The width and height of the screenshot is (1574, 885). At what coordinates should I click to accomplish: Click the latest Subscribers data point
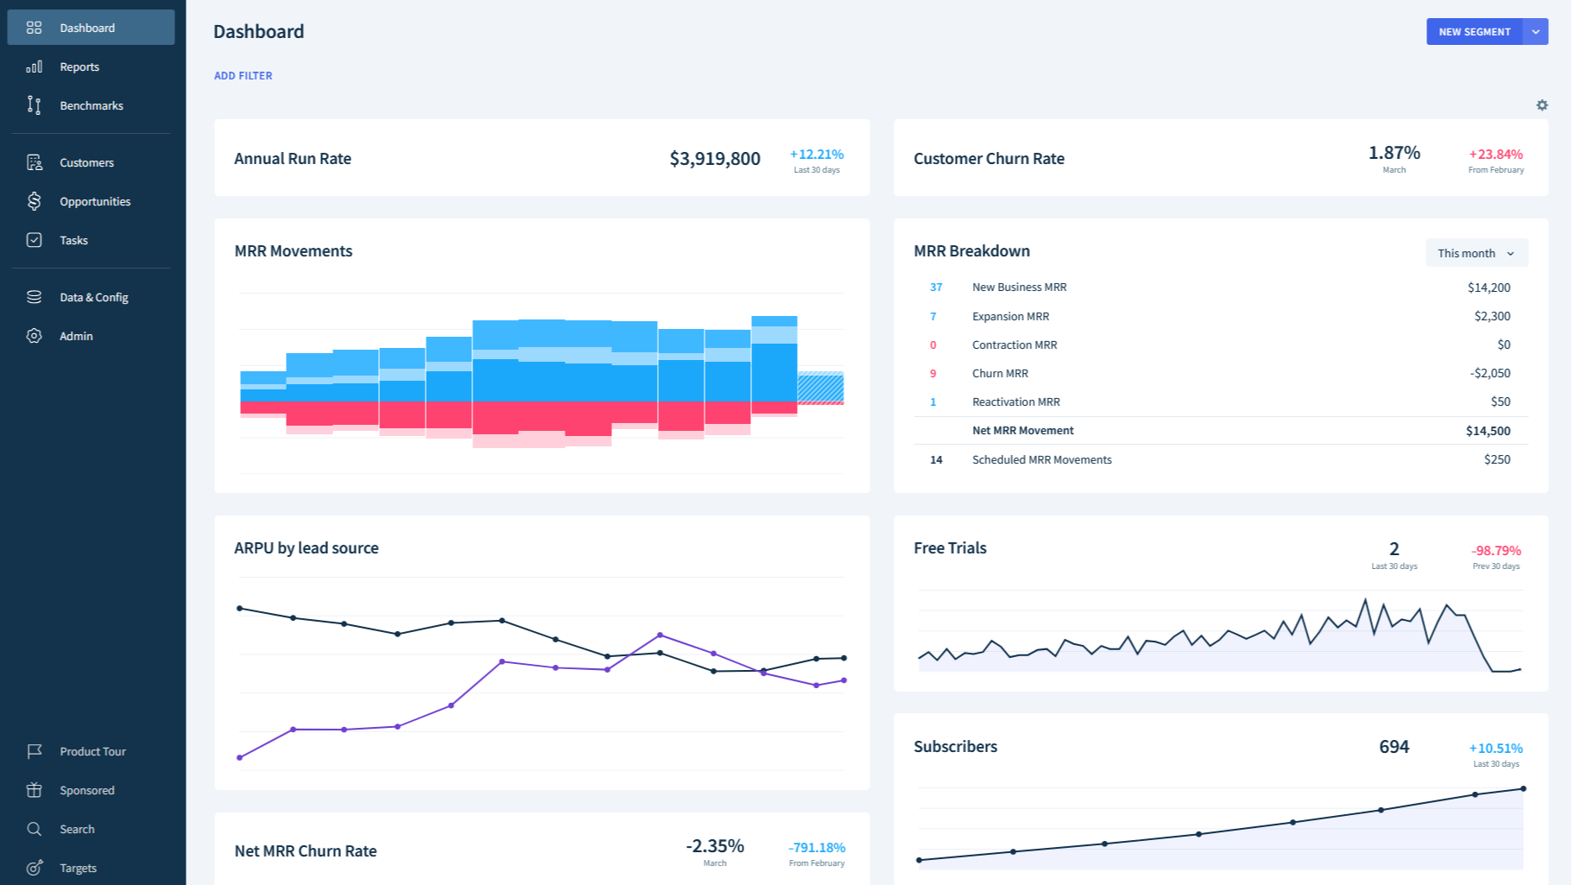(x=1521, y=787)
